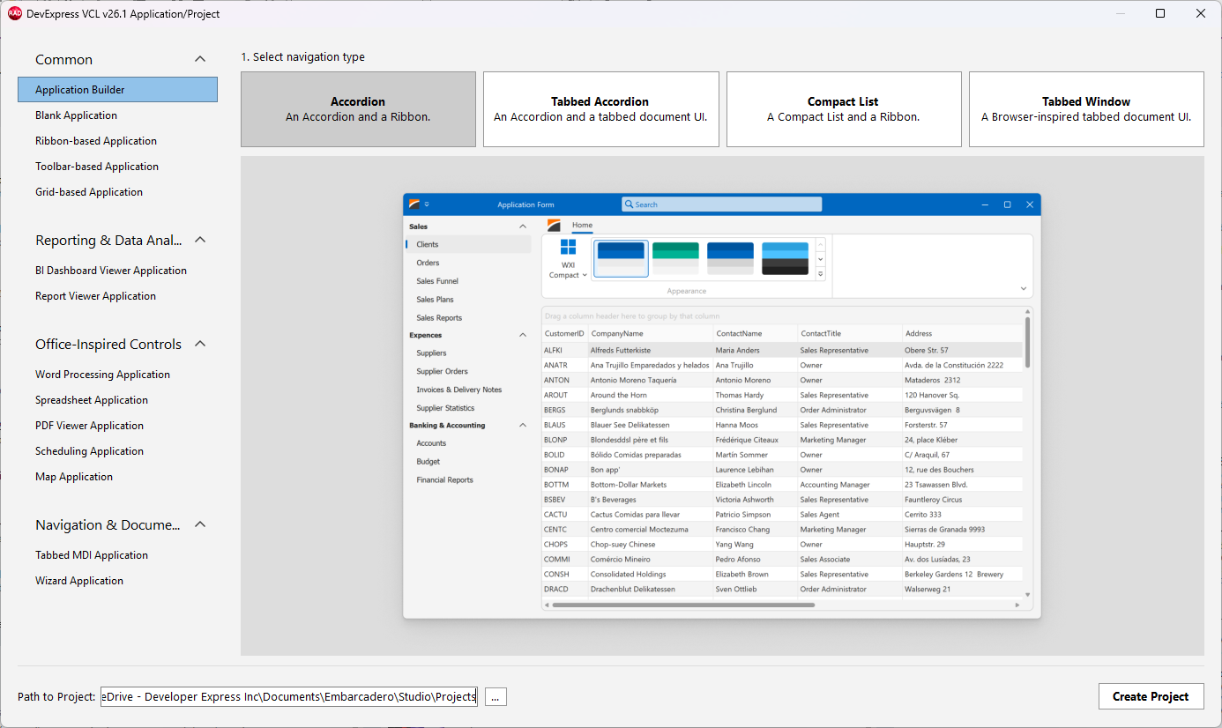Click the Alfreds Futterkiste cell

[x=651, y=350]
